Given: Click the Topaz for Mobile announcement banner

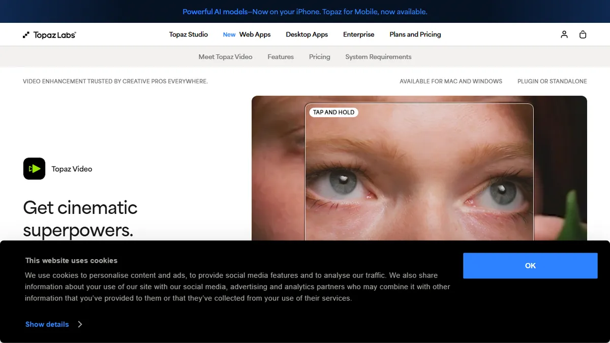Looking at the screenshot, I should pyautogui.click(x=305, y=12).
